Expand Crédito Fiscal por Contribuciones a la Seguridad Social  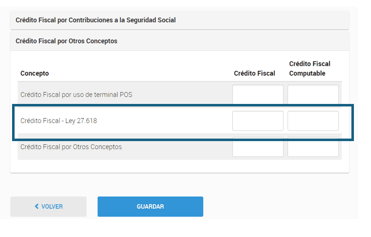(x=96, y=20)
